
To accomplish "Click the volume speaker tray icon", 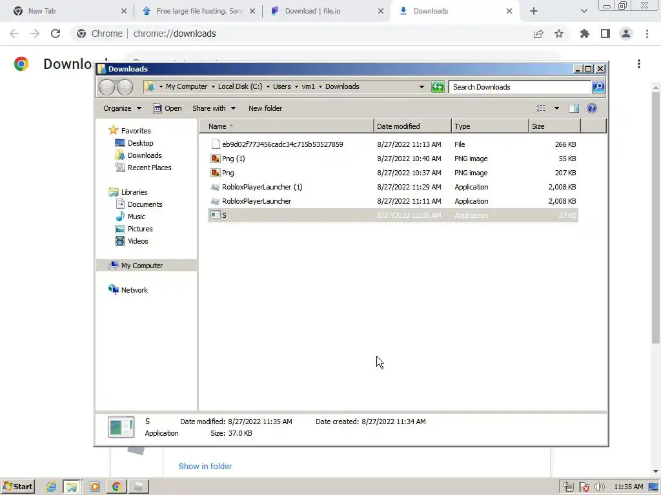I will tap(600, 487).
